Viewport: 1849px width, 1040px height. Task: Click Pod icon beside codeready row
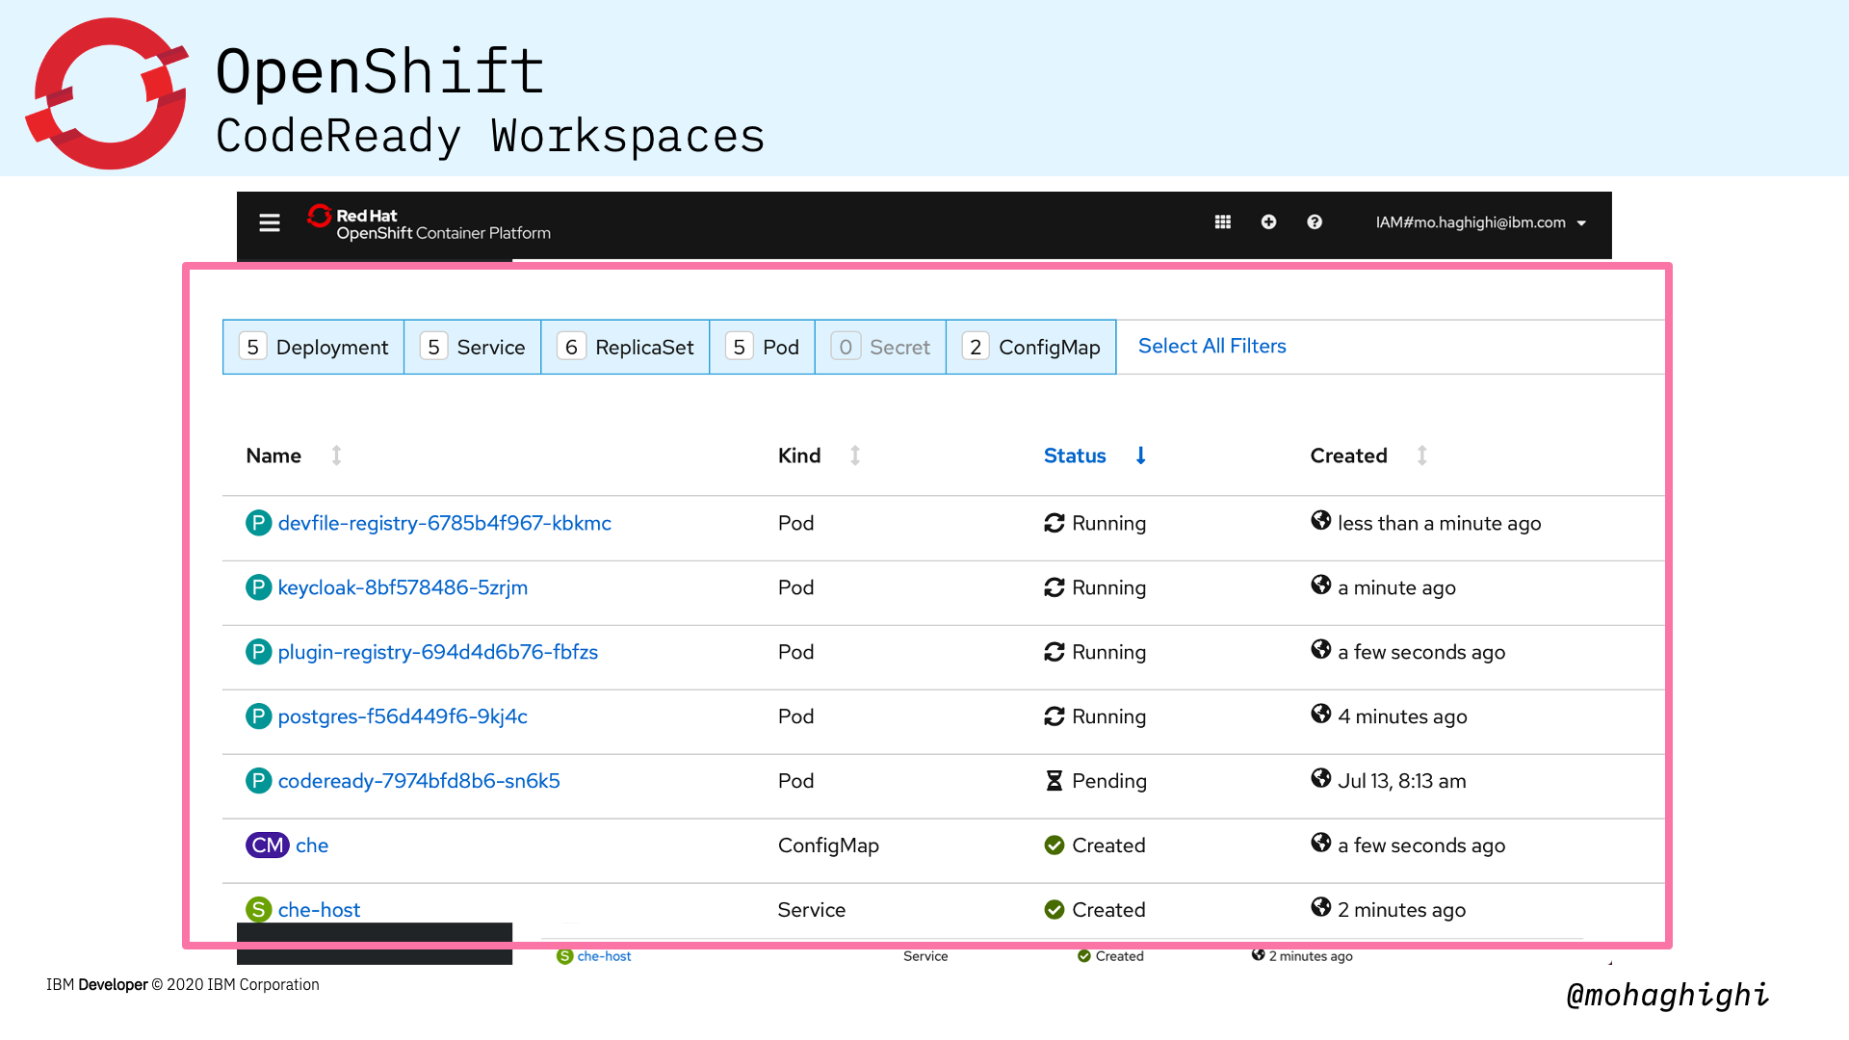tap(258, 781)
